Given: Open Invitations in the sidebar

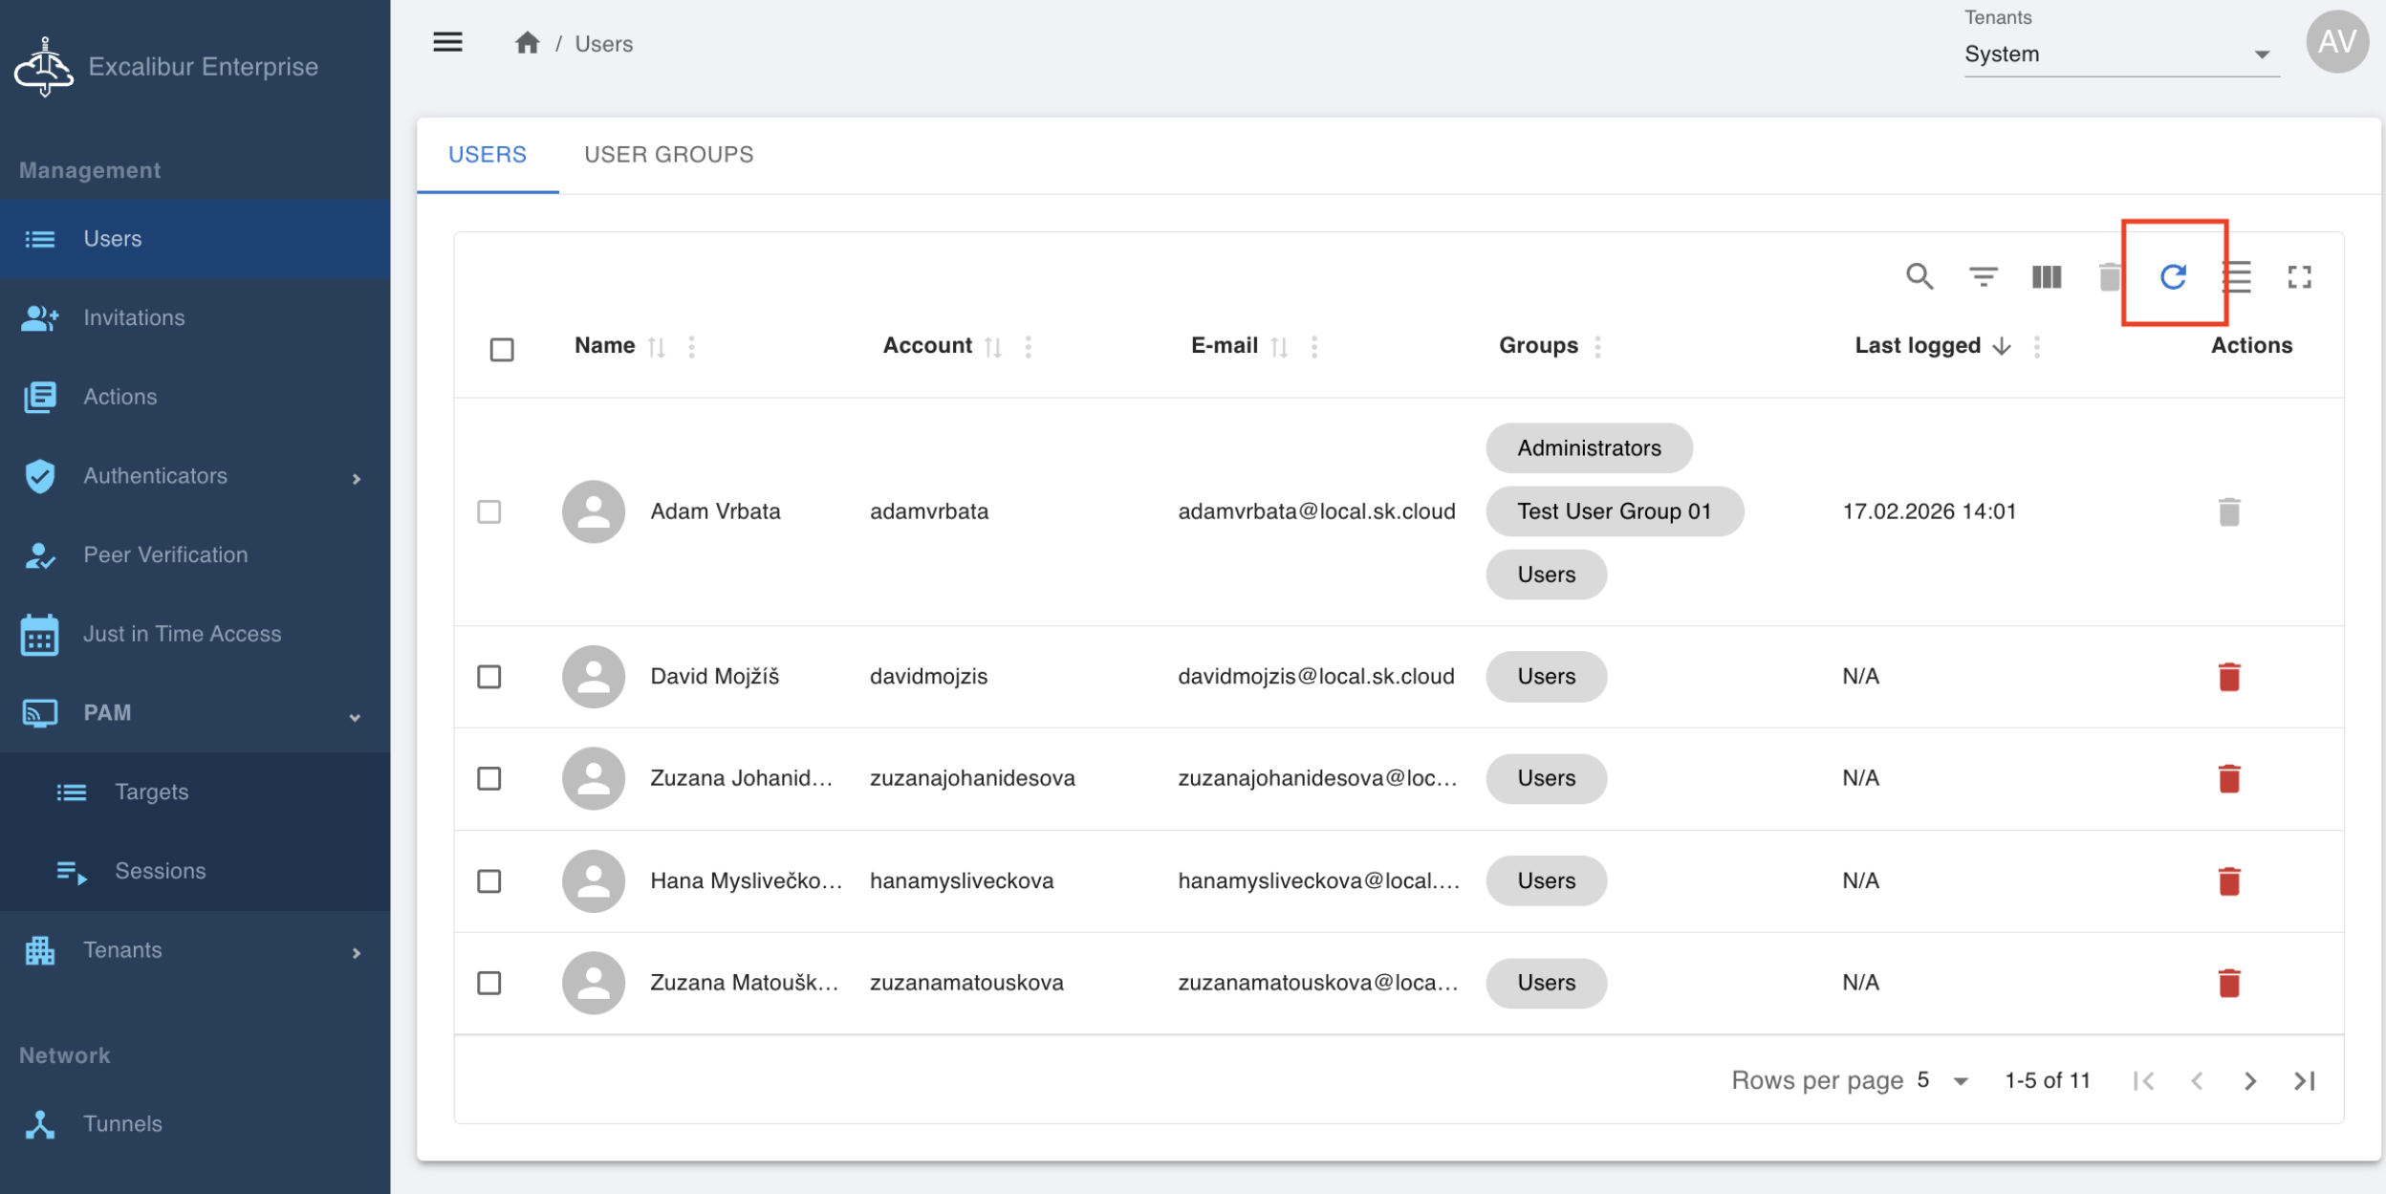Looking at the screenshot, I should pyautogui.click(x=134, y=317).
